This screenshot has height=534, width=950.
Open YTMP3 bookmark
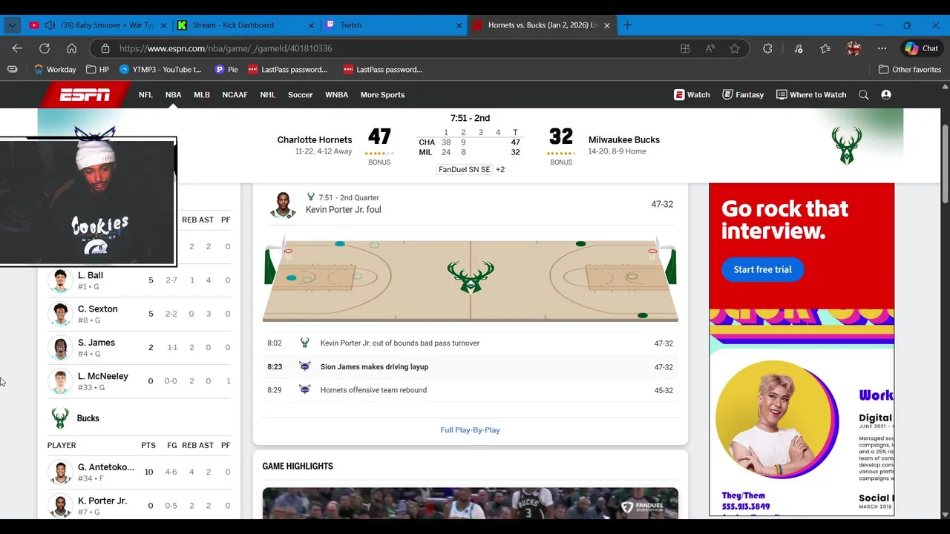pos(160,70)
